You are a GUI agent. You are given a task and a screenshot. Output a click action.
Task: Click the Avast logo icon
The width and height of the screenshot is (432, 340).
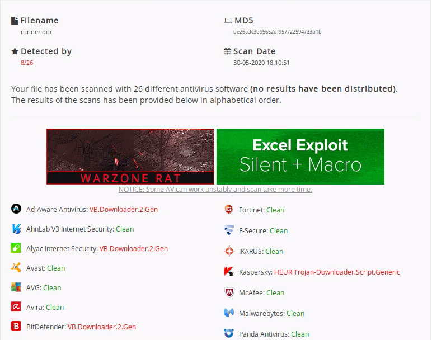[16, 267]
